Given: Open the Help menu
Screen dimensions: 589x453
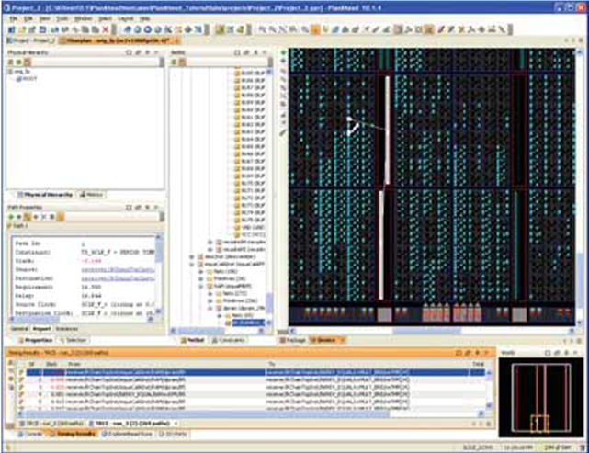Looking at the screenshot, I should click(145, 18).
